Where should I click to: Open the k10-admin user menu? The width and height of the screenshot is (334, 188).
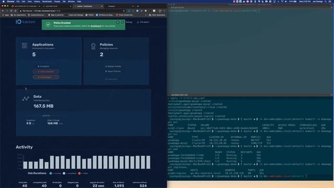coord(143,22)
